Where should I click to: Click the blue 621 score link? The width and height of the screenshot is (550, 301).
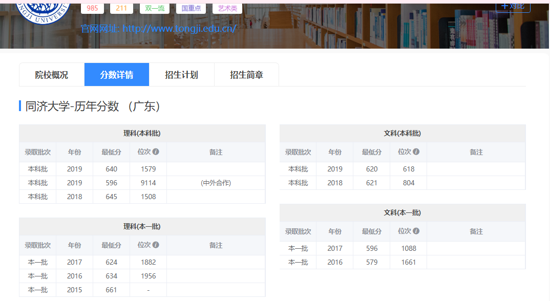(371, 182)
